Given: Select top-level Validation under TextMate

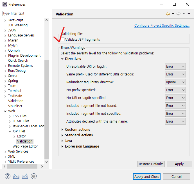Looking at the screenshot, I should pyautogui.click(x=16, y=101).
